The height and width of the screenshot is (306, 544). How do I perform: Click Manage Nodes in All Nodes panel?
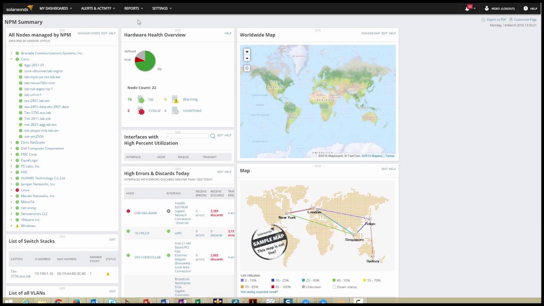89,33
